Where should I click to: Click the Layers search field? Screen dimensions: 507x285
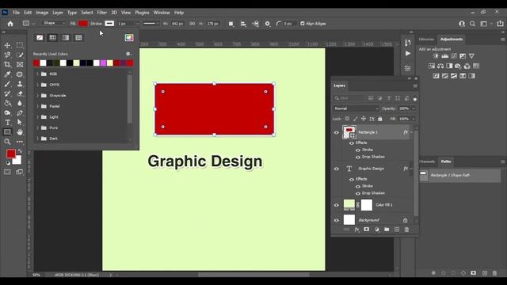349,98
